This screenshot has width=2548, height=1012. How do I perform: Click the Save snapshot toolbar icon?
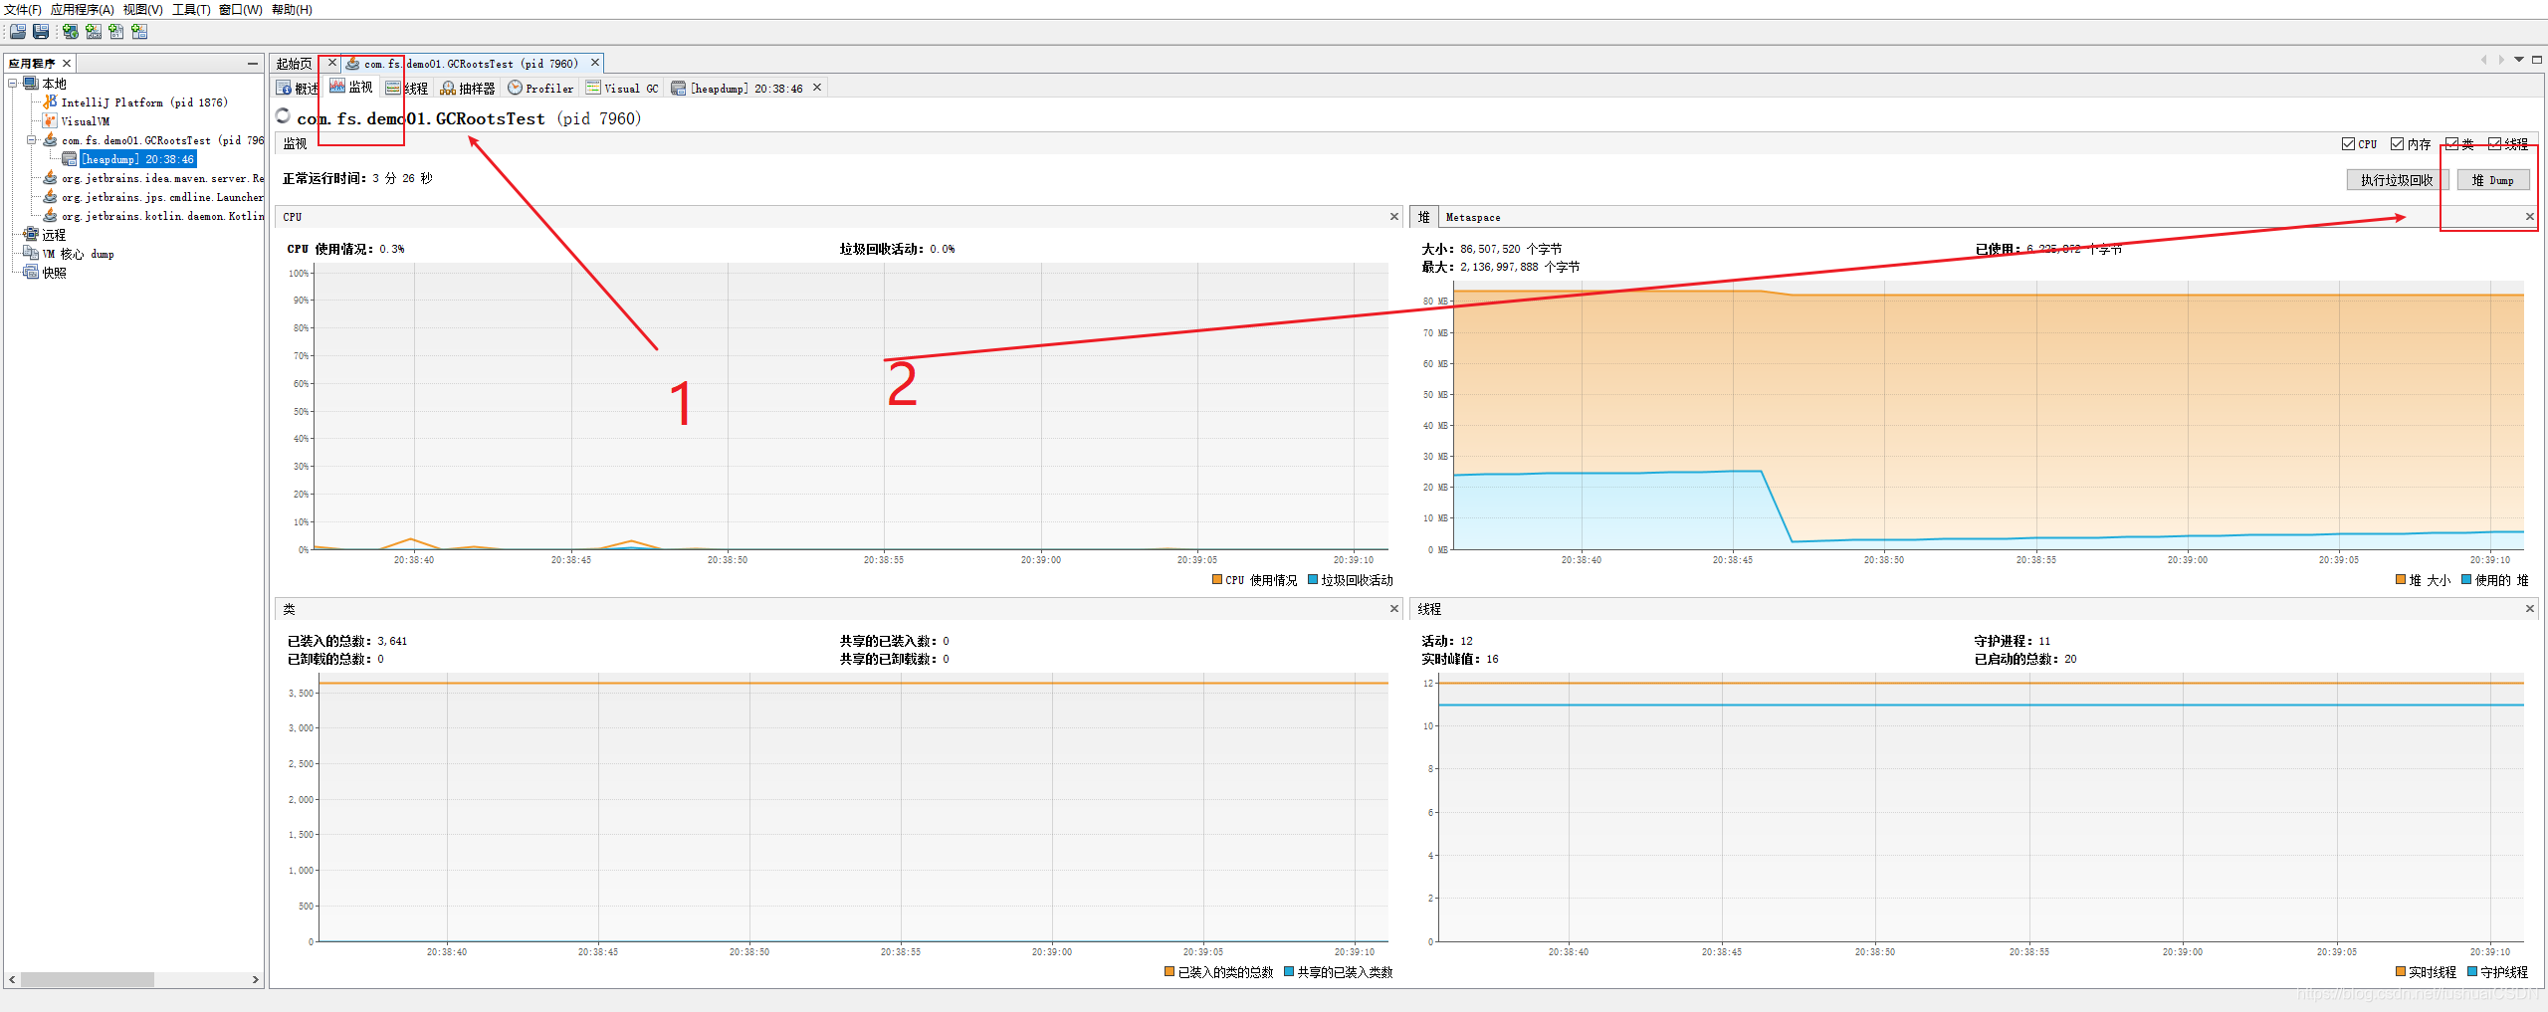[x=41, y=32]
